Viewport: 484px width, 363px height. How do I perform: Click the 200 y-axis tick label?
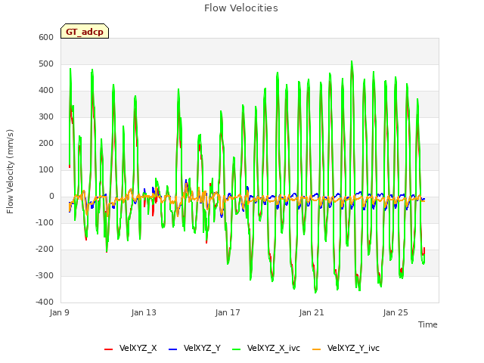(46, 143)
